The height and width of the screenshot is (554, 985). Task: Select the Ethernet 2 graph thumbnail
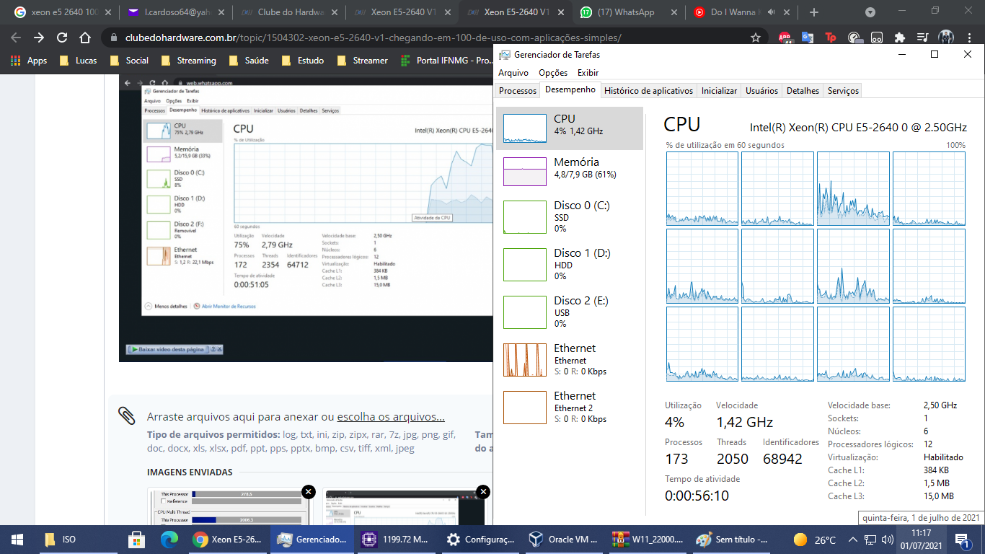(x=525, y=408)
